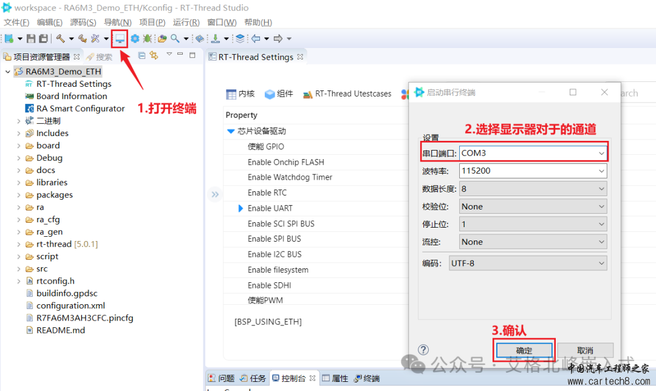
Task: Click the 取消 button in dialog
Action: point(586,350)
